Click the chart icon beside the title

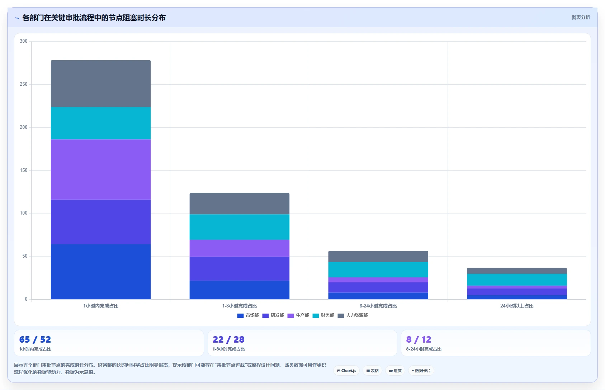pyautogui.click(x=17, y=18)
